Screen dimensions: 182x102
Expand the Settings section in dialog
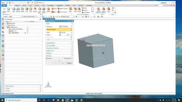pos(59,56)
